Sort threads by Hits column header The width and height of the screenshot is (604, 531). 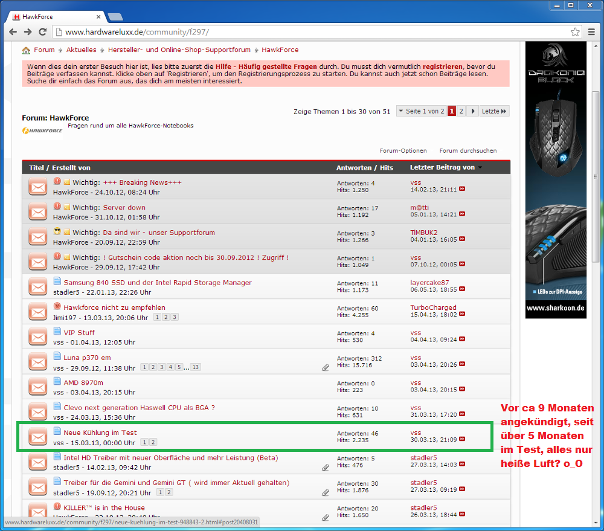(387, 167)
